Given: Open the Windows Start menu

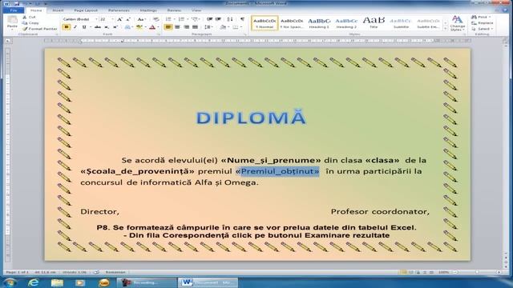Looking at the screenshot, I should [x=10, y=282].
